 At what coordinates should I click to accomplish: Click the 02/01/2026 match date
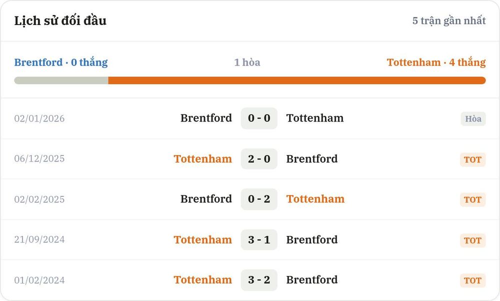(x=39, y=118)
